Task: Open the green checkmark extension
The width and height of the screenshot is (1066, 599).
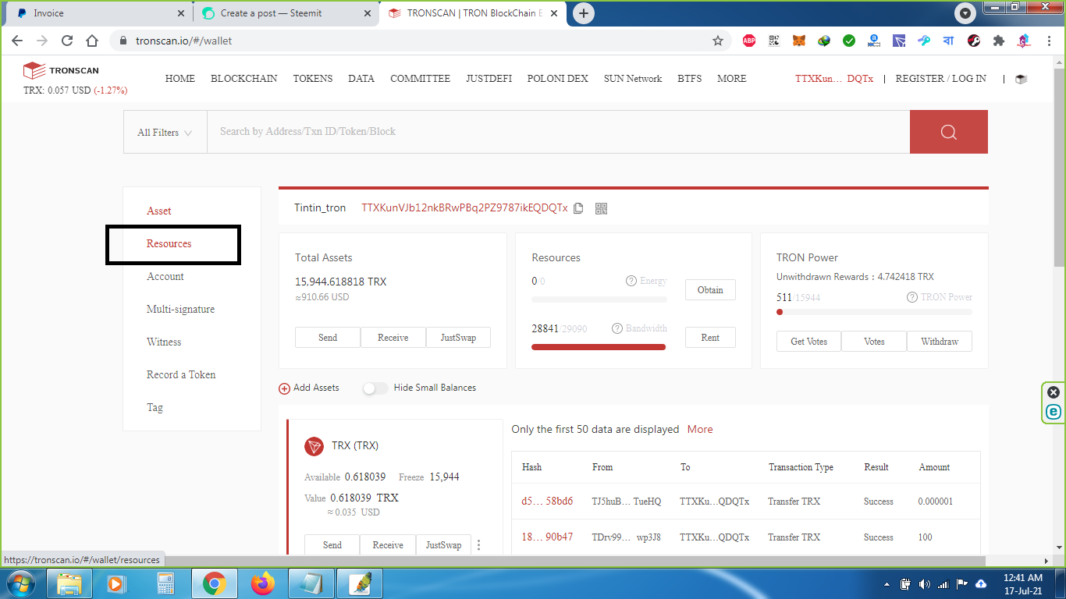Action: point(849,41)
